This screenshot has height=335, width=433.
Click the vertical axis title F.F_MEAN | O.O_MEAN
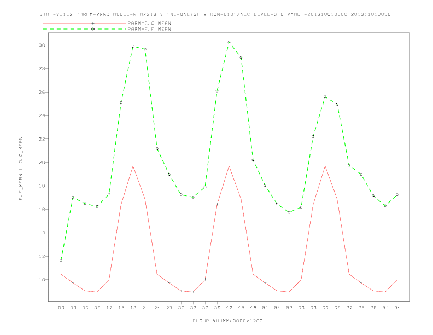(x=21, y=169)
